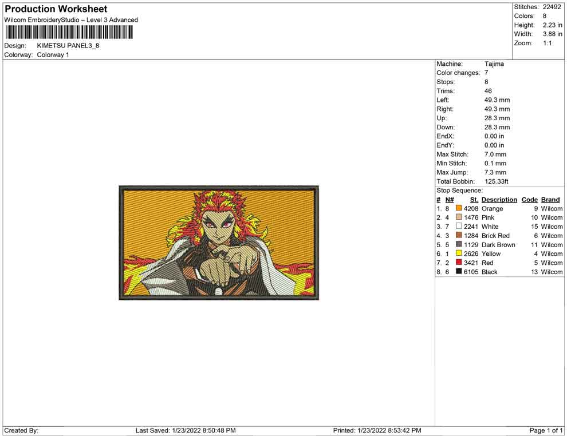The height and width of the screenshot is (436, 567).
Task: Click the N# column header
Action: (x=450, y=199)
